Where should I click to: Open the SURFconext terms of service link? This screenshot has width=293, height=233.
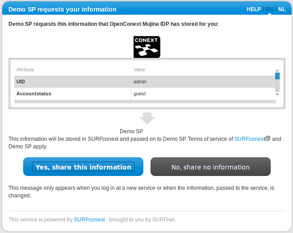pyautogui.click(x=249, y=139)
